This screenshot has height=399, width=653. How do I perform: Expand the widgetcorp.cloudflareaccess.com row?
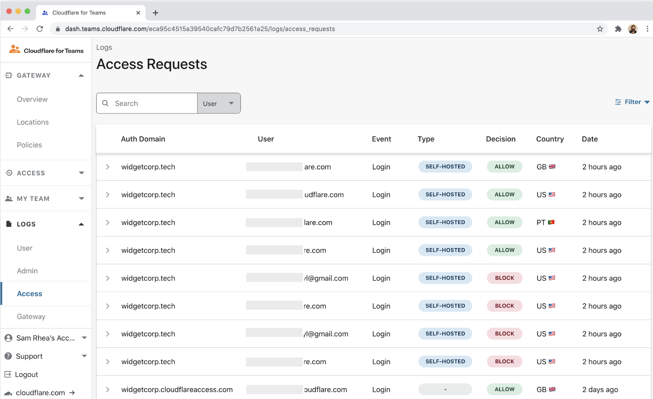[108, 390]
